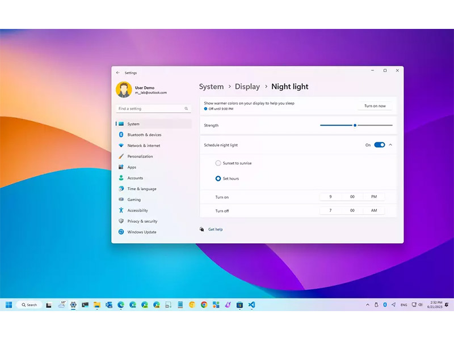454x340 pixels.
Task: Open the Turn on hour picker showing 9
Action: pos(330,197)
